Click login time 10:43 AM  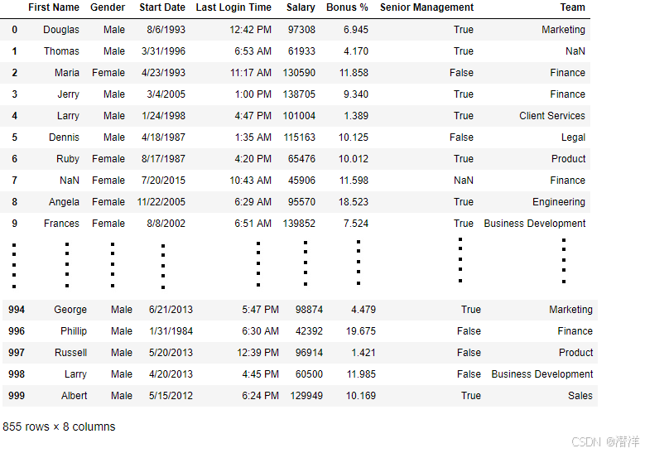pos(251,181)
